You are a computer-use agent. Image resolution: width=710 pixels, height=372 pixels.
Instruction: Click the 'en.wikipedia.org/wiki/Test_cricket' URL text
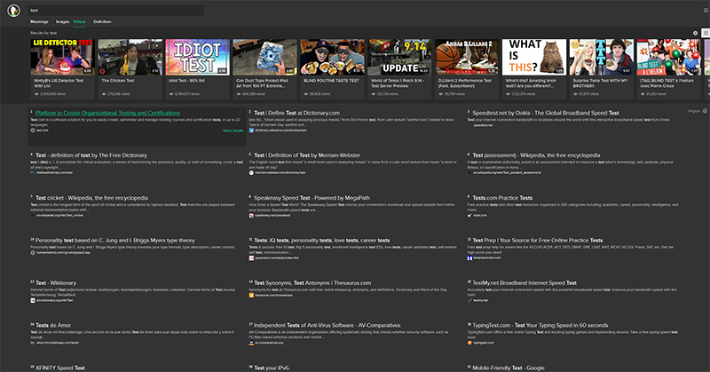[x=59, y=215]
